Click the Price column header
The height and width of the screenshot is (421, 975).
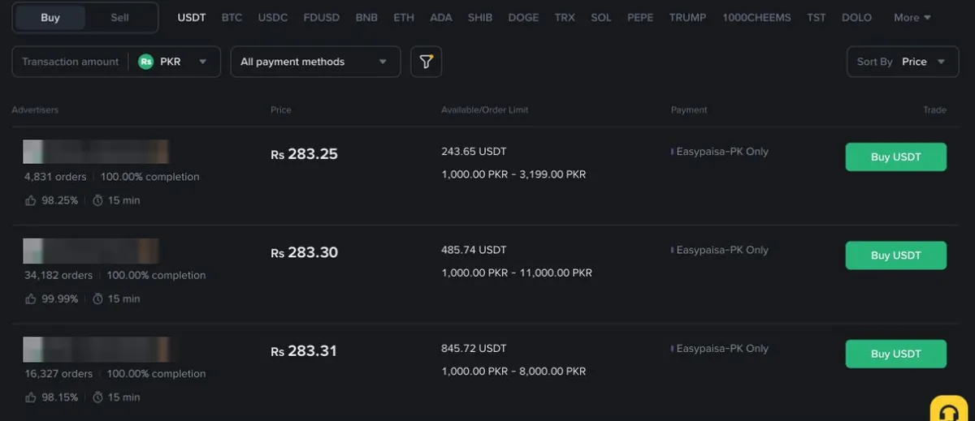tap(281, 110)
